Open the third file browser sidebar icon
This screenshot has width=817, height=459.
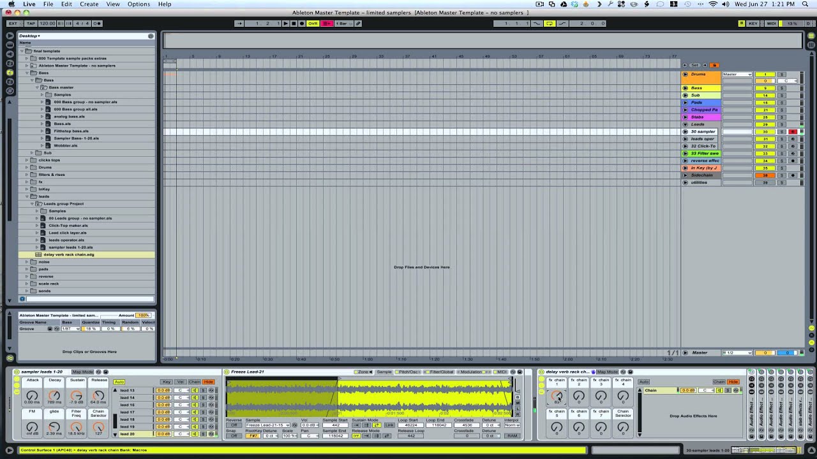point(10,82)
